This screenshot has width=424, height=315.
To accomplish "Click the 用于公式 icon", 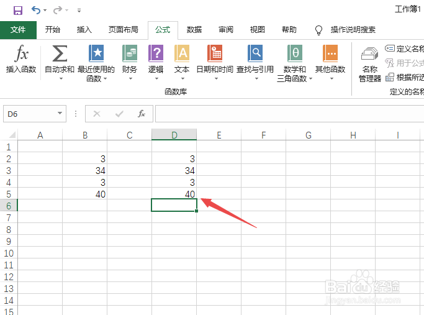I will click(x=389, y=63).
